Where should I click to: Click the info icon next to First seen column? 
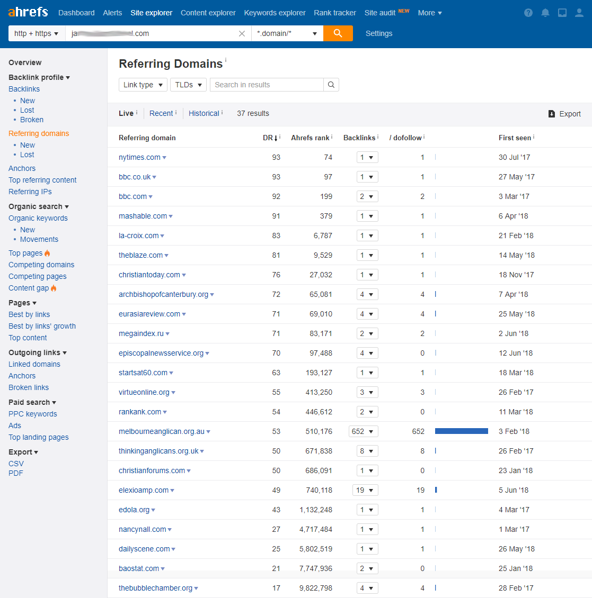tap(534, 137)
